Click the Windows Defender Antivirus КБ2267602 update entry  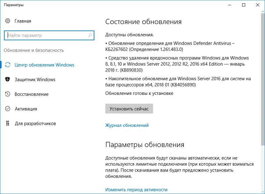(170, 46)
